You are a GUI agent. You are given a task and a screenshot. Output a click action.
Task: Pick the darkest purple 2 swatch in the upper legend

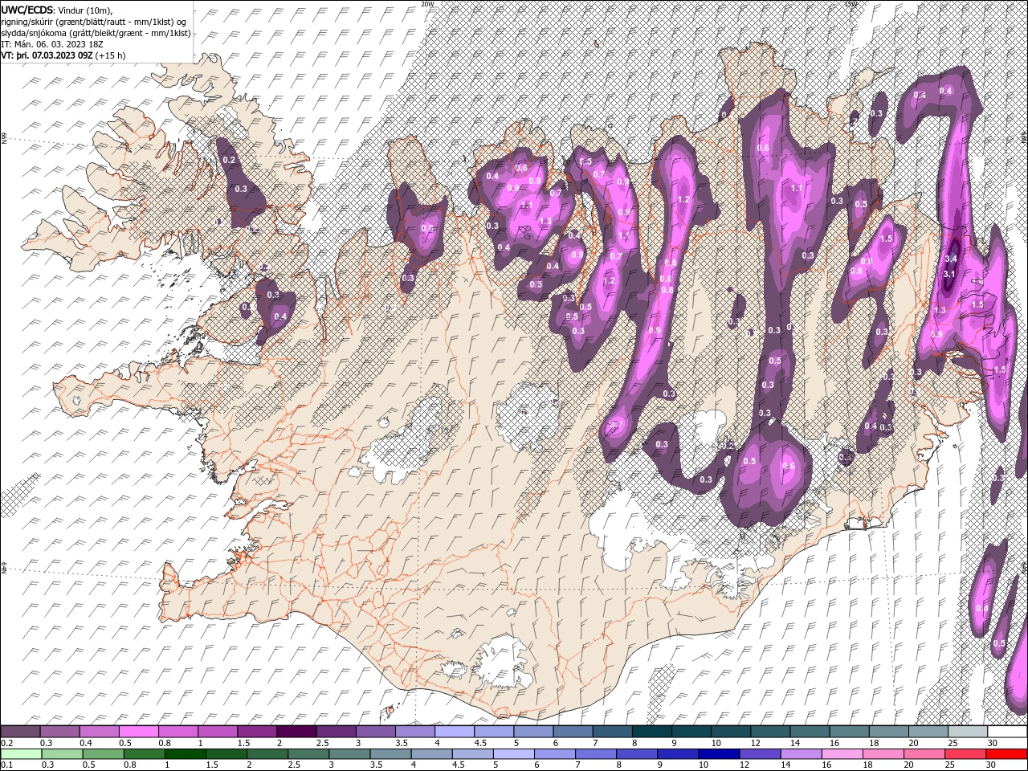click(x=296, y=732)
